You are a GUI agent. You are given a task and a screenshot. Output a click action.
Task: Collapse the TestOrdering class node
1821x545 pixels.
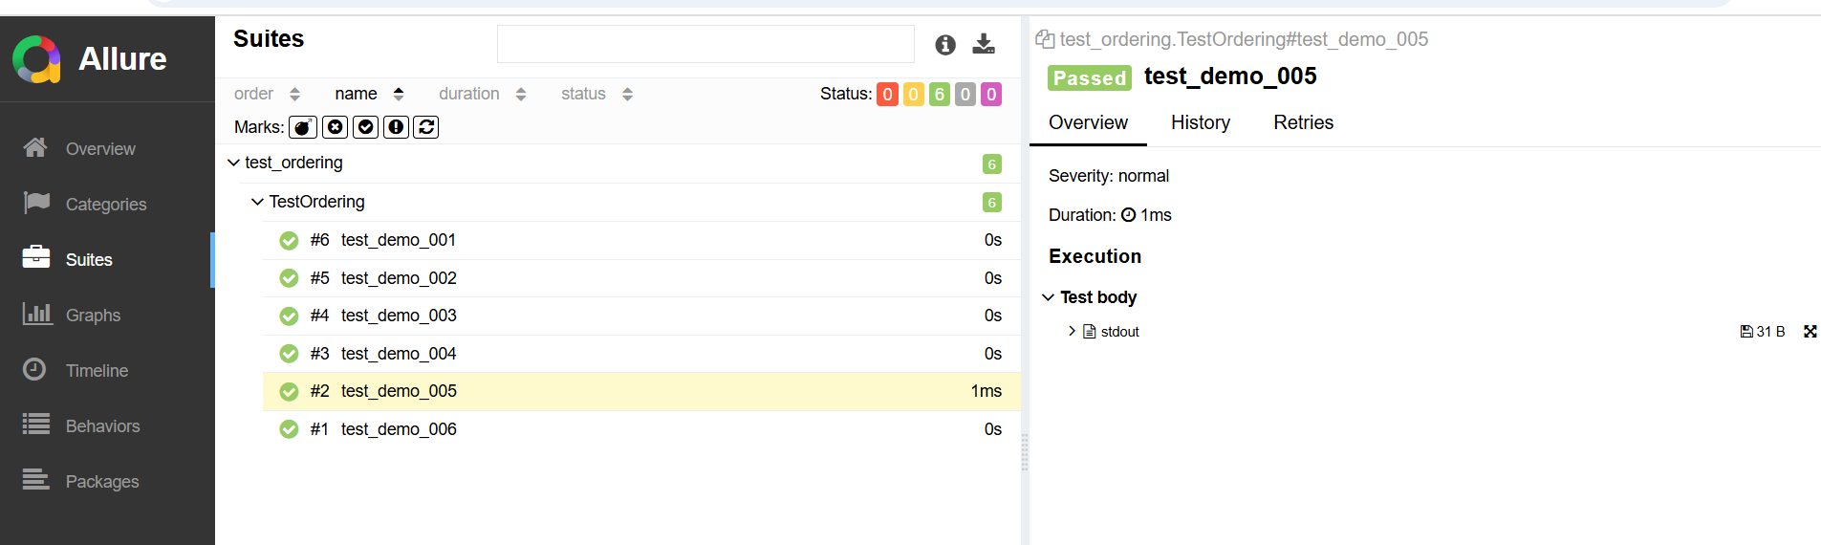click(257, 202)
